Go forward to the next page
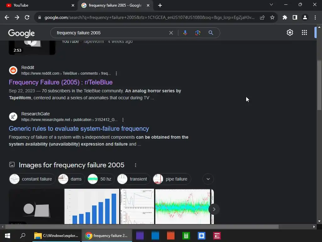The height and width of the screenshot is (242, 322). coord(17,18)
